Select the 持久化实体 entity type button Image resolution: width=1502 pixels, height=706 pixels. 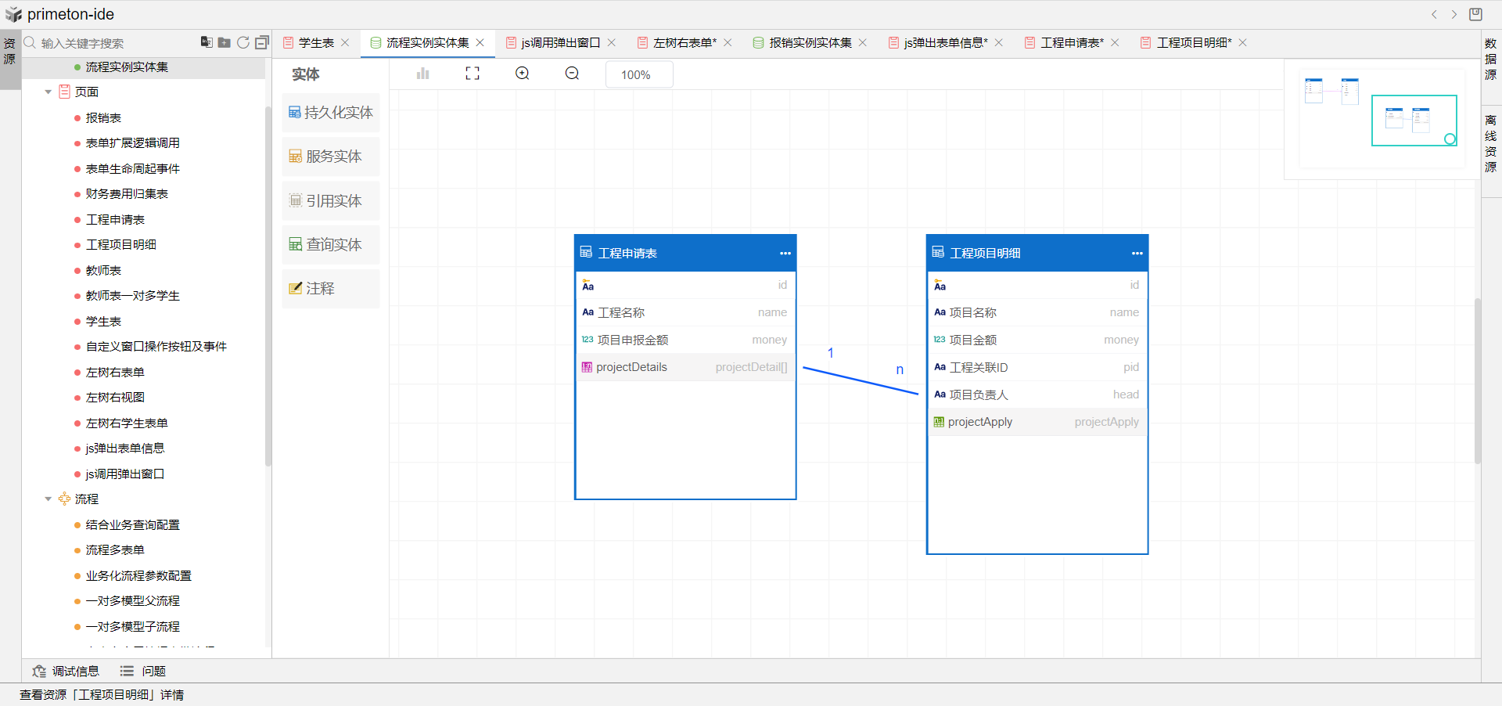(331, 113)
